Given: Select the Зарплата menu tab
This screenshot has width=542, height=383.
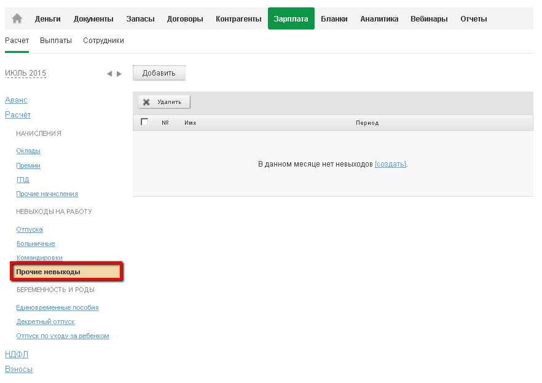Looking at the screenshot, I should (291, 18).
